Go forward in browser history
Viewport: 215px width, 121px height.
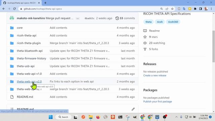point(9,9)
